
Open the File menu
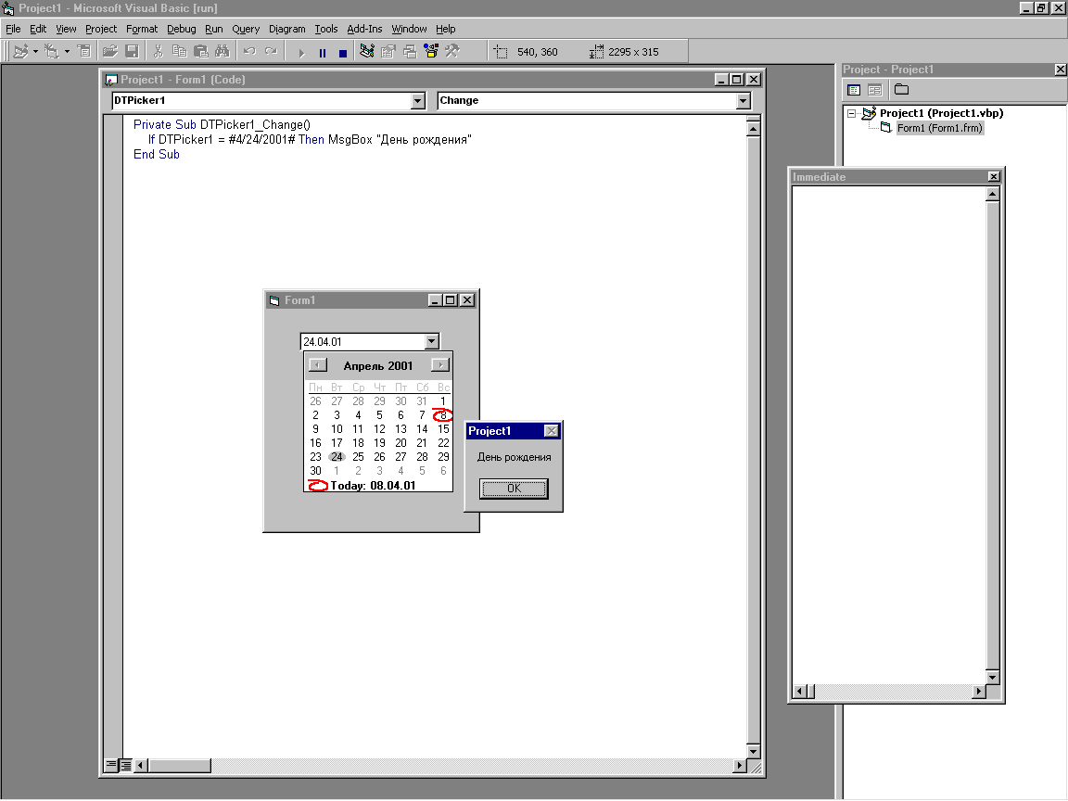(x=13, y=29)
